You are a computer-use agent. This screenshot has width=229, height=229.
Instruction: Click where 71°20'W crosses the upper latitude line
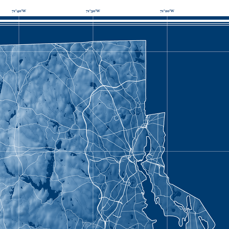coord(167,51)
